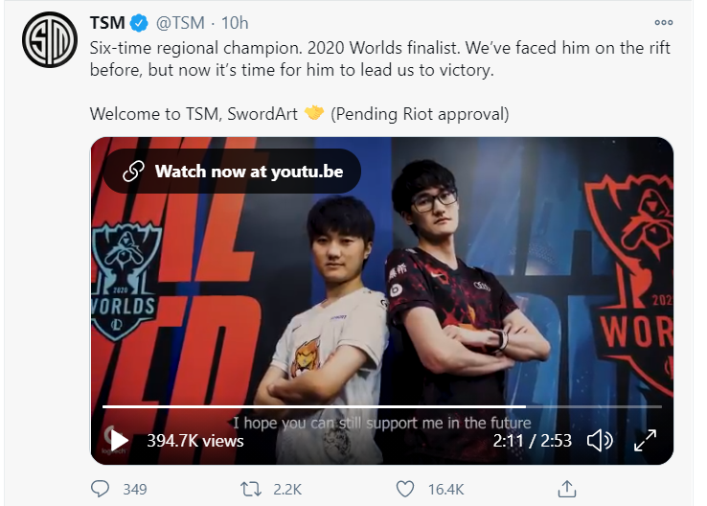The width and height of the screenshot is (707, 506).
Task: Open the @TSM handle link
Action: tap(180, 23)
